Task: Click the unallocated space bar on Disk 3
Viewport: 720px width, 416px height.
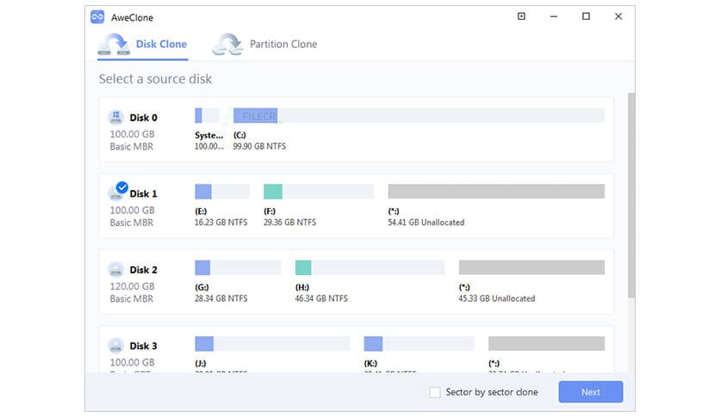Action: (x=546, y=344)
